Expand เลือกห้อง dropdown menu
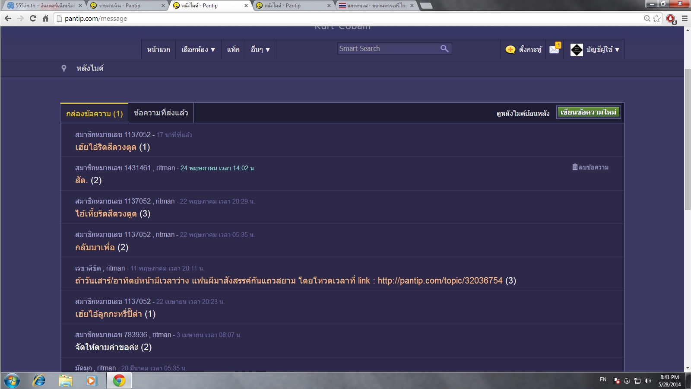The width and height of the screenshot is (691, 389). click(198, 49)
